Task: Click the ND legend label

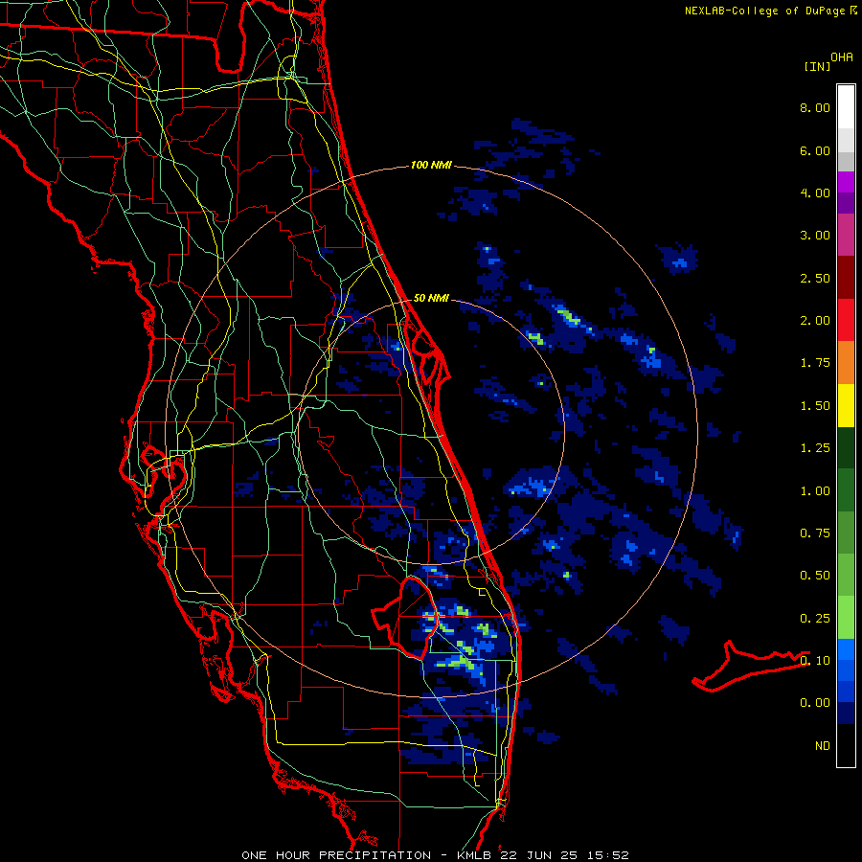Action: [x=823, y=746]
